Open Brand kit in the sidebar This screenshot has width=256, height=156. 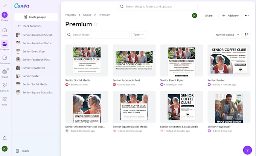coord(5,73)
